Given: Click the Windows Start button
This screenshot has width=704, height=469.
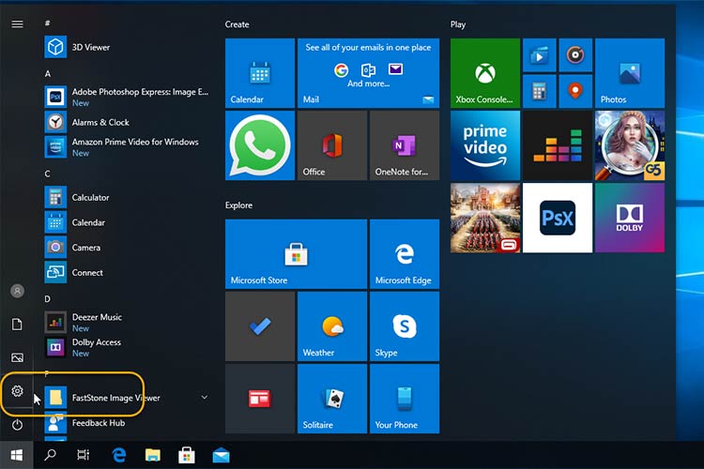Looking at the screenshot, I should [17, 455].
